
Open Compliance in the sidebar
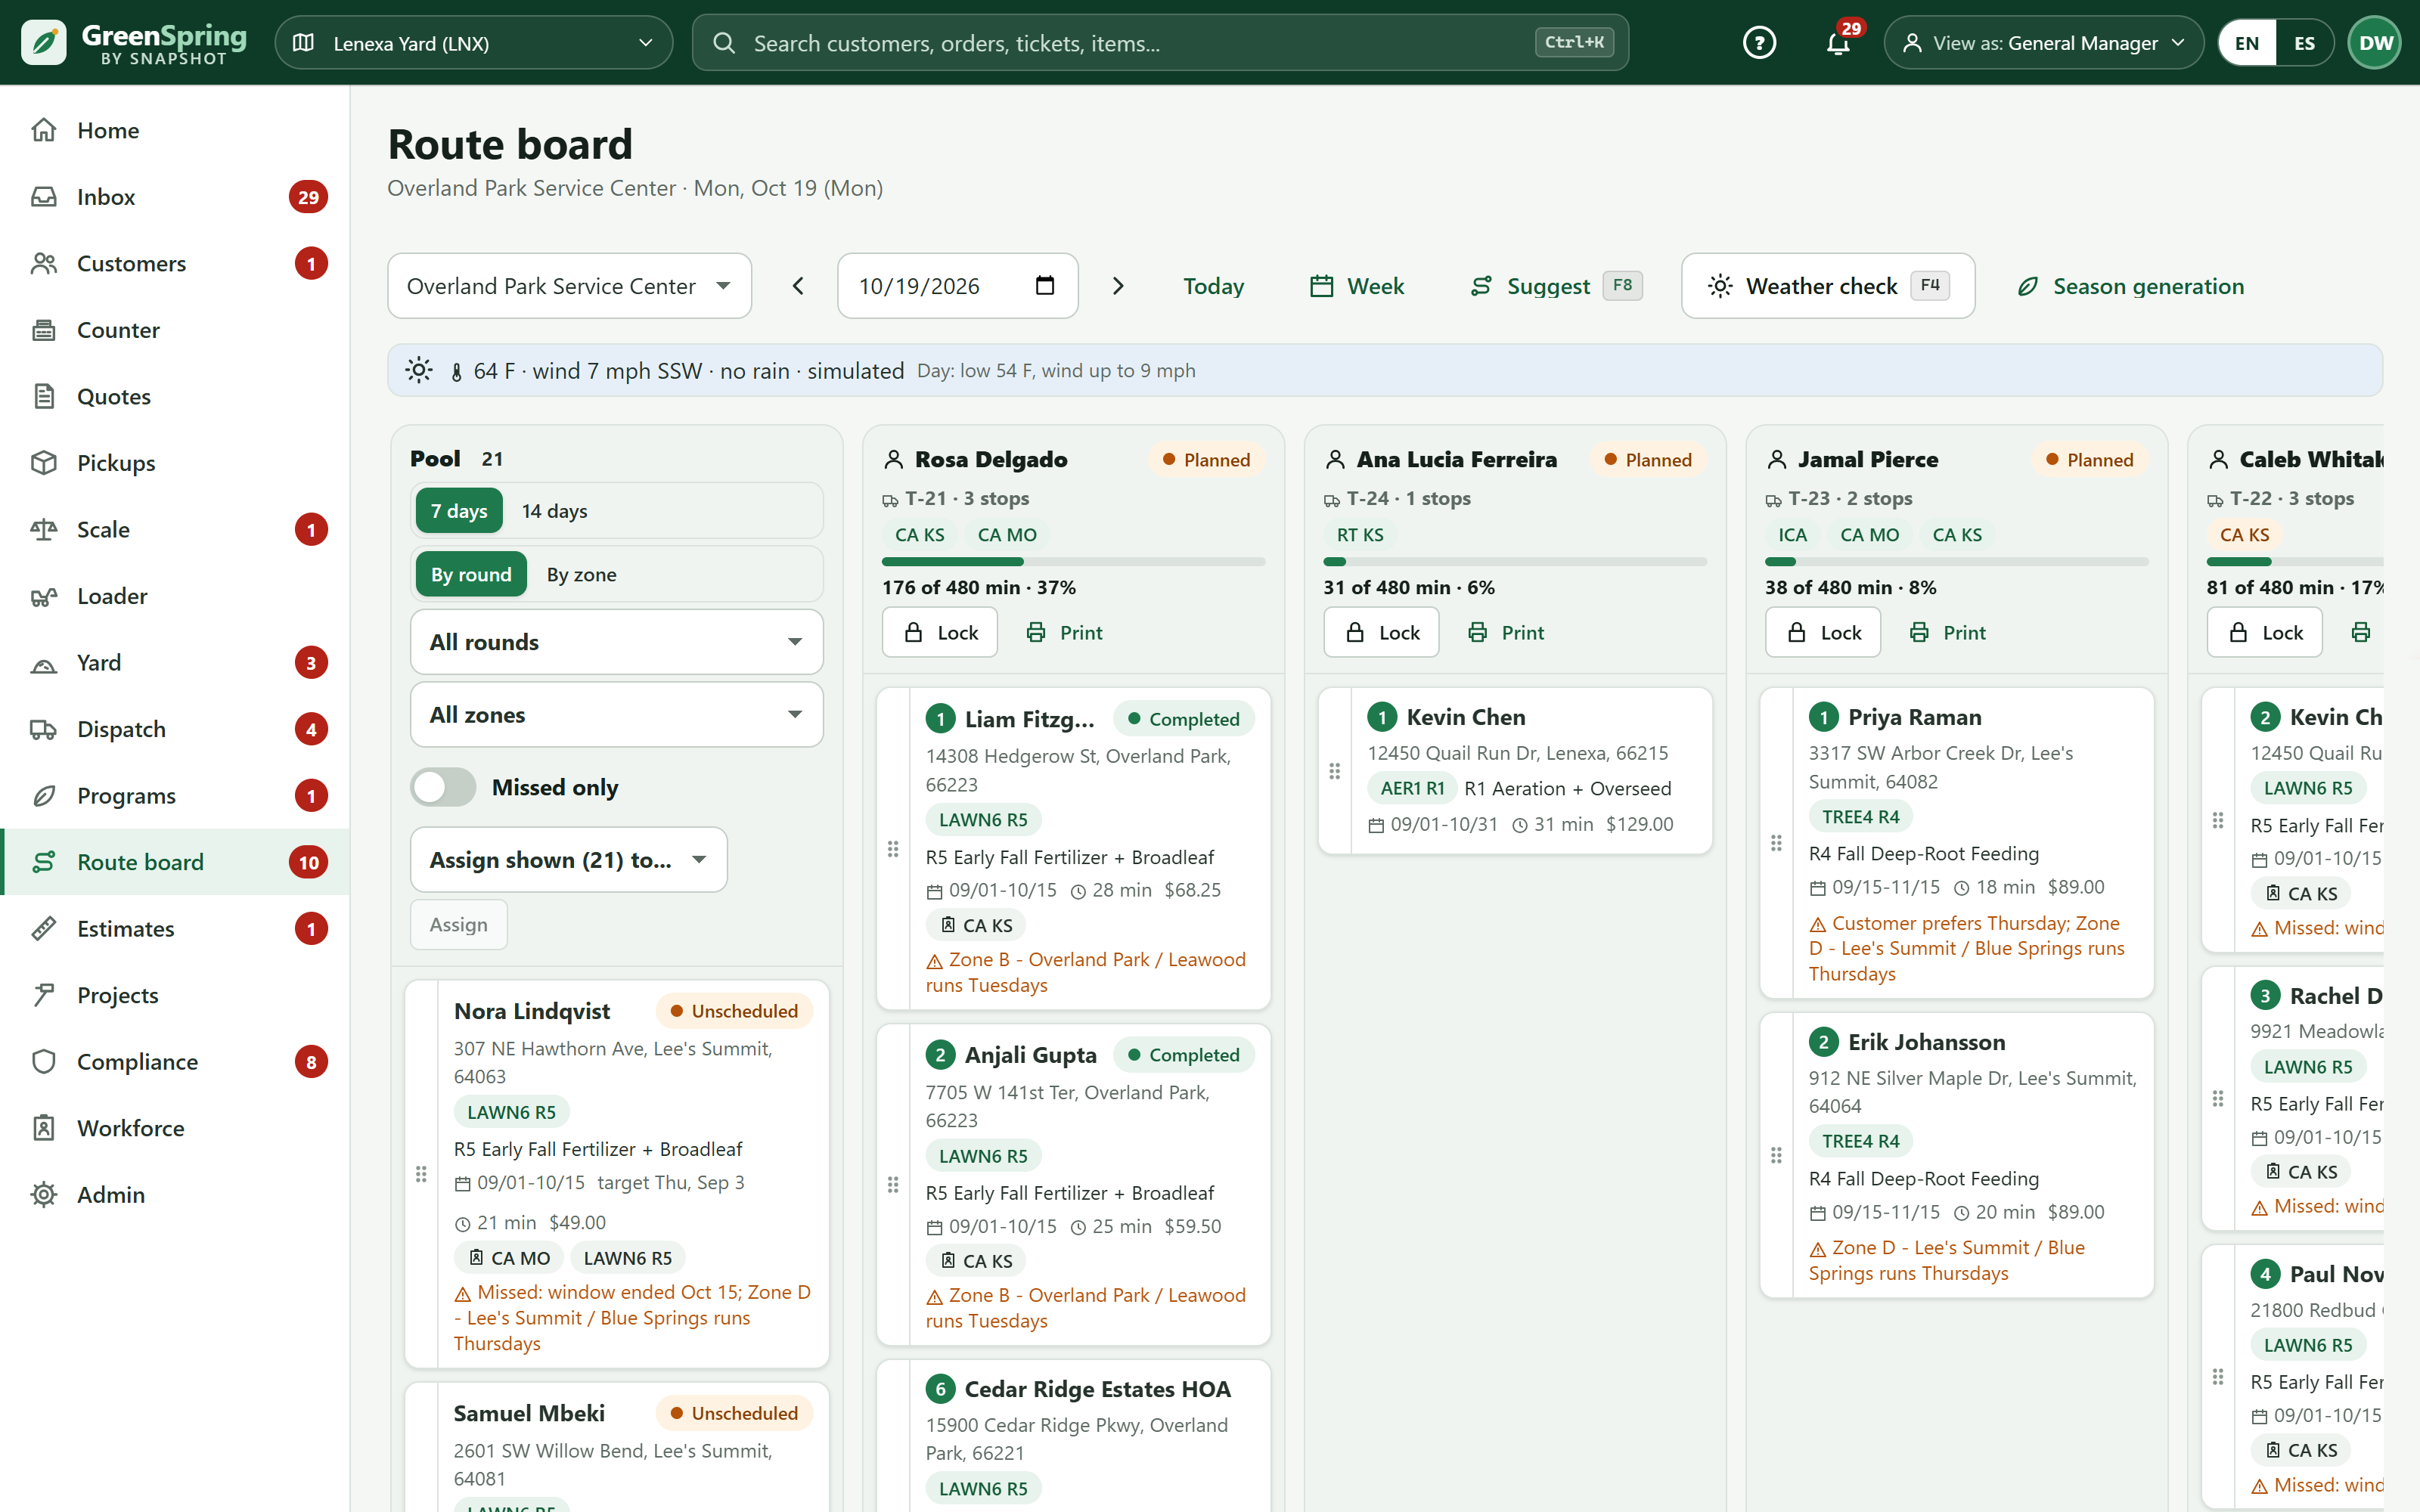point(175,1062)
